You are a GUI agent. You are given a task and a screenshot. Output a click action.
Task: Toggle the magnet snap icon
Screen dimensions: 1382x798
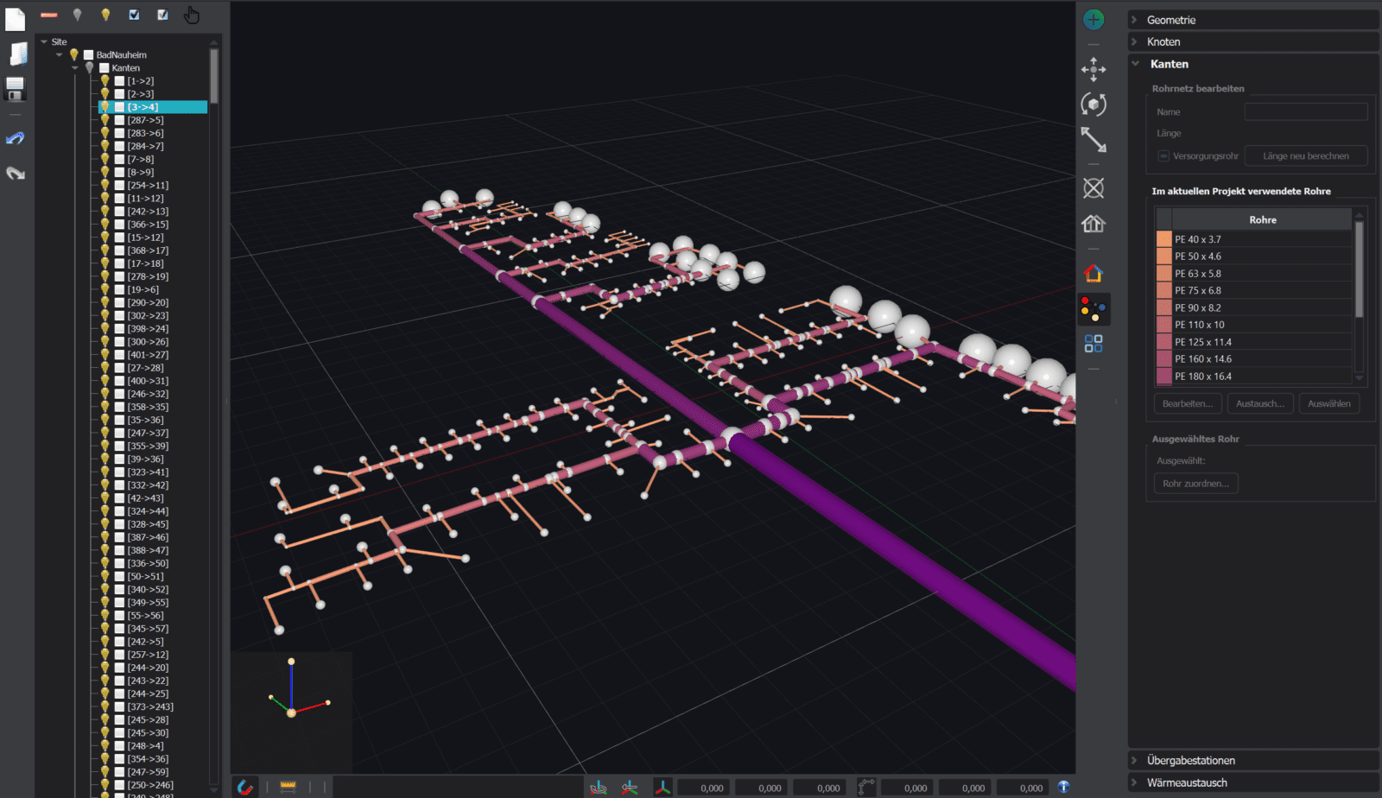click(245, 787)
